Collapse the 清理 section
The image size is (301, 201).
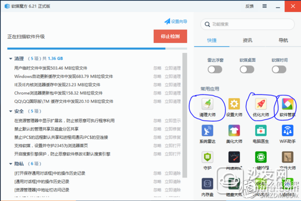(11, 58)
